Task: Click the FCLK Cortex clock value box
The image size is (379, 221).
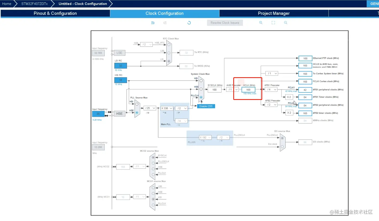Action: tap(305, 82)
